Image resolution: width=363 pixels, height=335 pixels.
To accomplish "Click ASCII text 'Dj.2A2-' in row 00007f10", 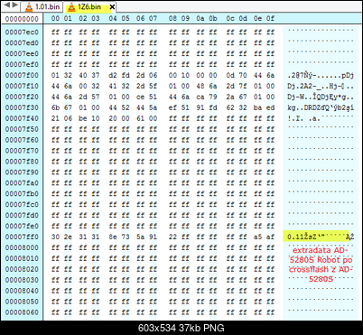I will 302,86.
